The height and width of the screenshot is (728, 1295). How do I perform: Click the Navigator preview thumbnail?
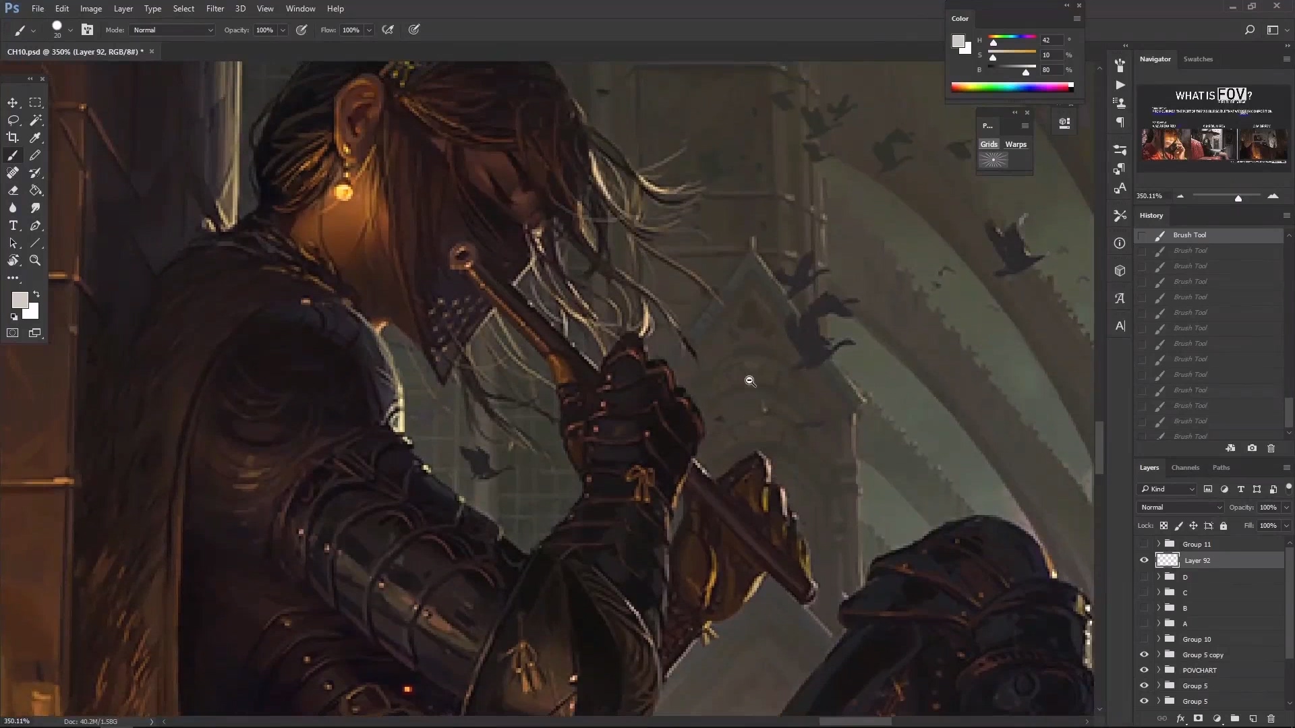click(1213, 127)
